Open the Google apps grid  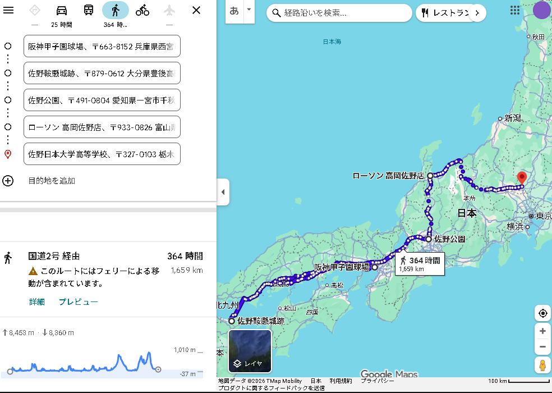[514, 11]
